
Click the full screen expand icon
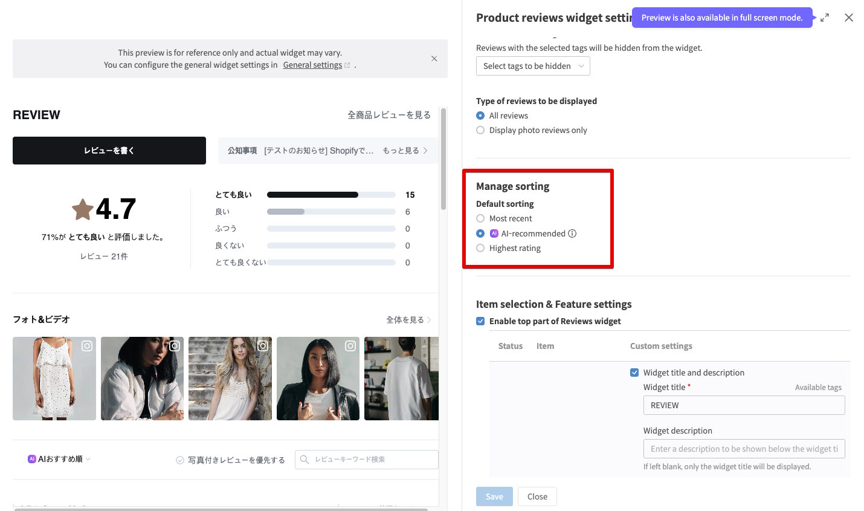click(x=825, y=18)
